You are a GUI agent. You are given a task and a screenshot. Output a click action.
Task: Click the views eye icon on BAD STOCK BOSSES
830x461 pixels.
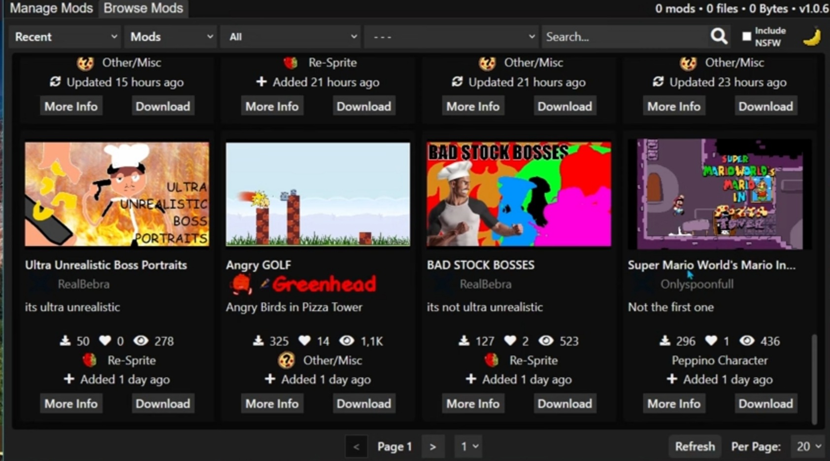pyautogui.click(x=546, y=341)
